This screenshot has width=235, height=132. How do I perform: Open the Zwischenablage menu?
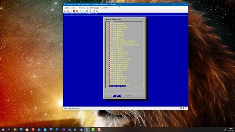tap(93, 8)
